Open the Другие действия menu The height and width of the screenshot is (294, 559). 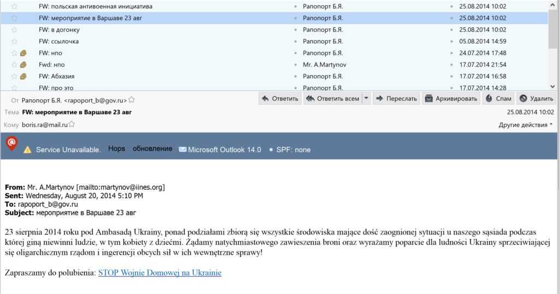[526, 125]
